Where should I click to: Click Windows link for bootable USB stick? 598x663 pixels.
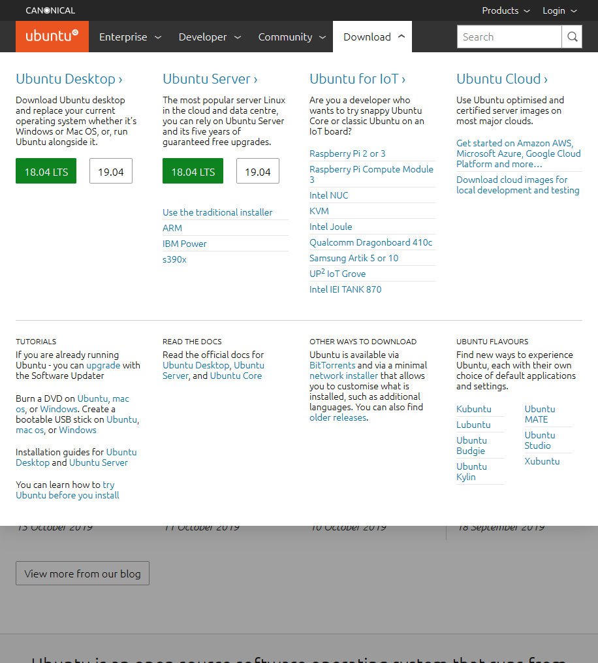(78, 430)
